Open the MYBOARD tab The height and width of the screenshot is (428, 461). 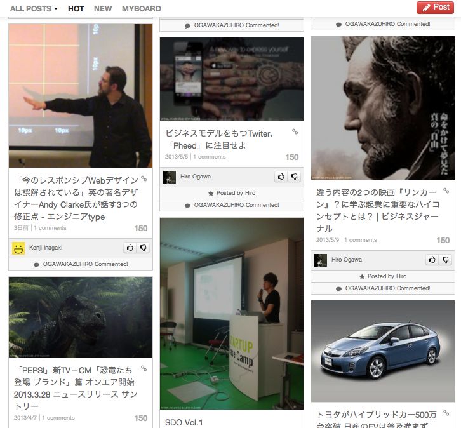[142, 8]
